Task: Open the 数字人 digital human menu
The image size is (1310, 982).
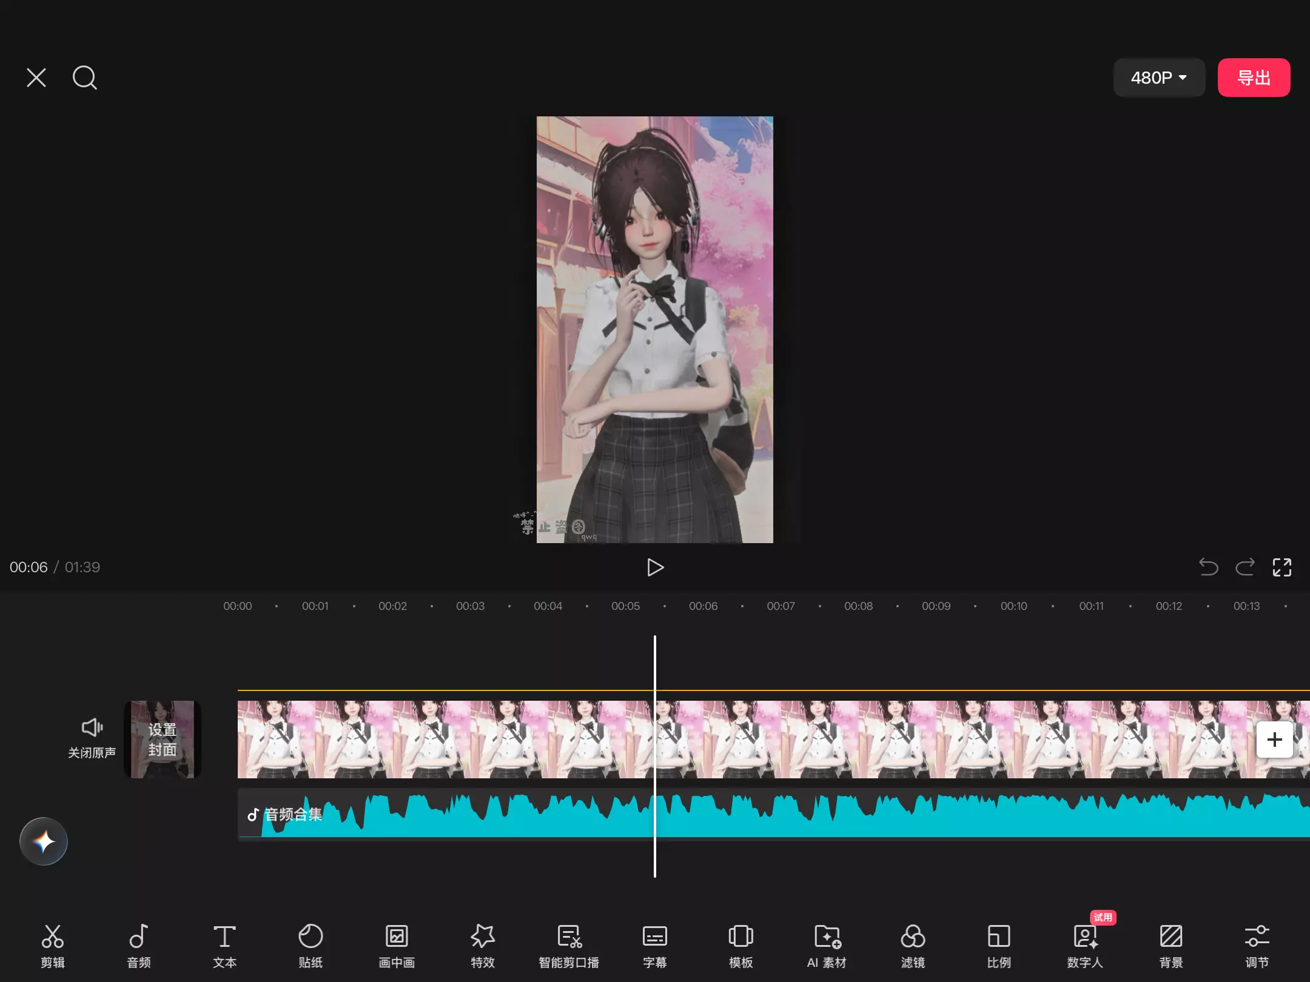Action: (1085, 944)
